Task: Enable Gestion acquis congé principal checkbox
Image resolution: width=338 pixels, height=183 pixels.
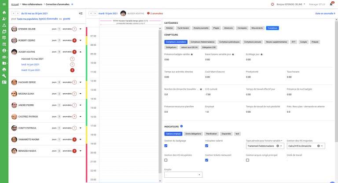Action: (x=247, y=160)
